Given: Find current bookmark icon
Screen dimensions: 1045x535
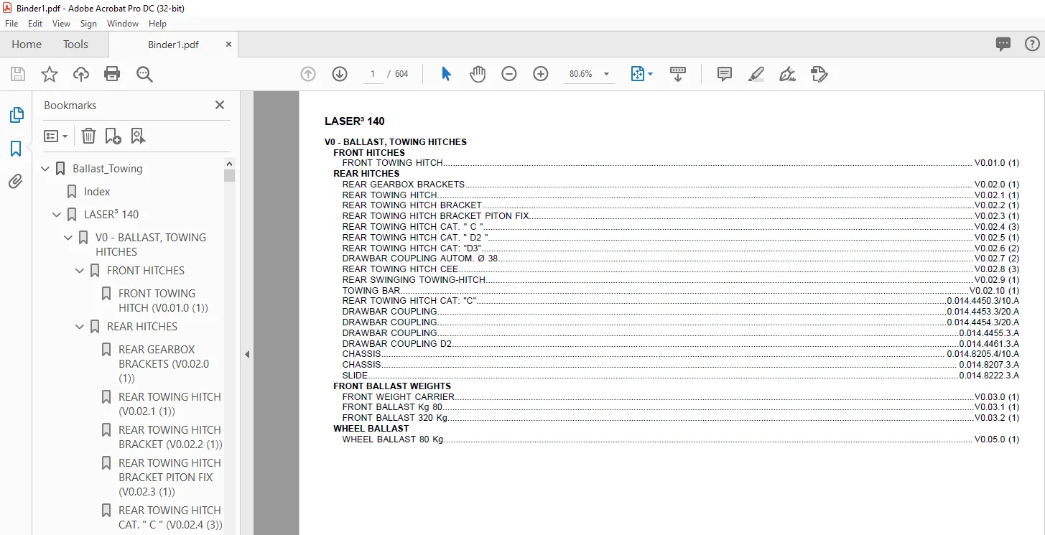Looking at the screenshot, I should pyautogui.click(x=138, y=136).
